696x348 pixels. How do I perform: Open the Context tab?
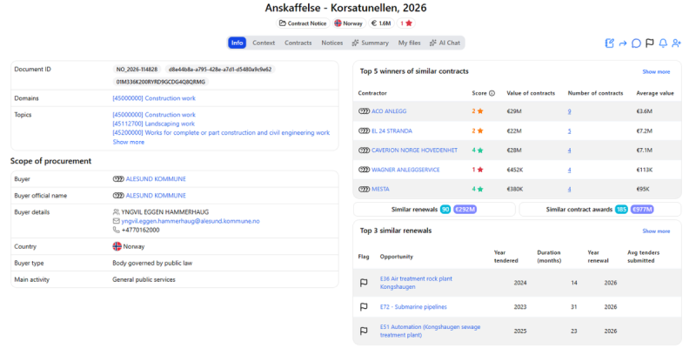point(264,43)
